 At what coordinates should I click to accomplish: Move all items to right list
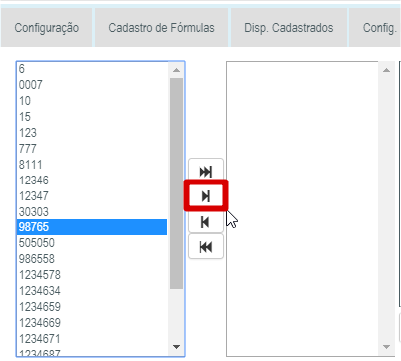coord(205,172)
